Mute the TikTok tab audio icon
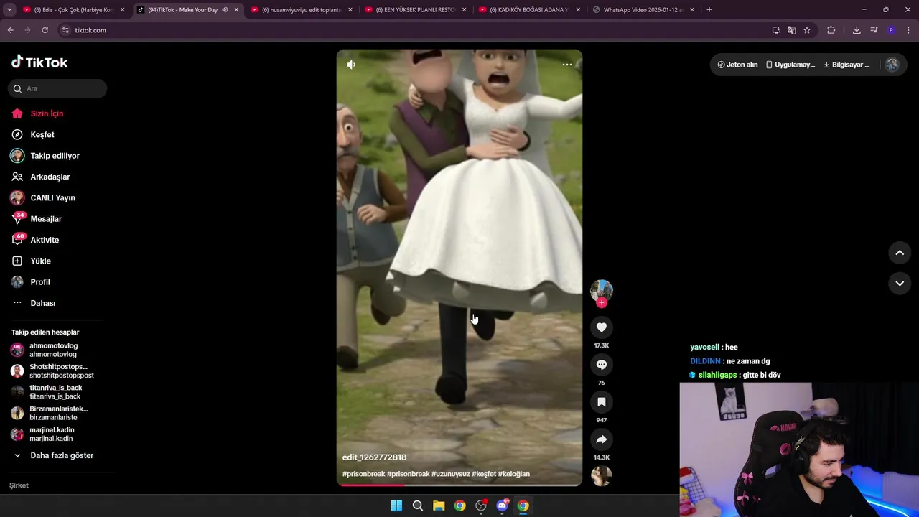Screen dimensions: 919x517 (x=225, y=10)
